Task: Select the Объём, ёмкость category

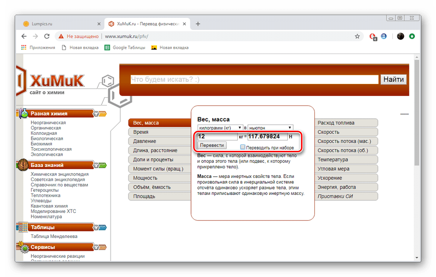Action: pyautogui.click(x=160, y=187)
